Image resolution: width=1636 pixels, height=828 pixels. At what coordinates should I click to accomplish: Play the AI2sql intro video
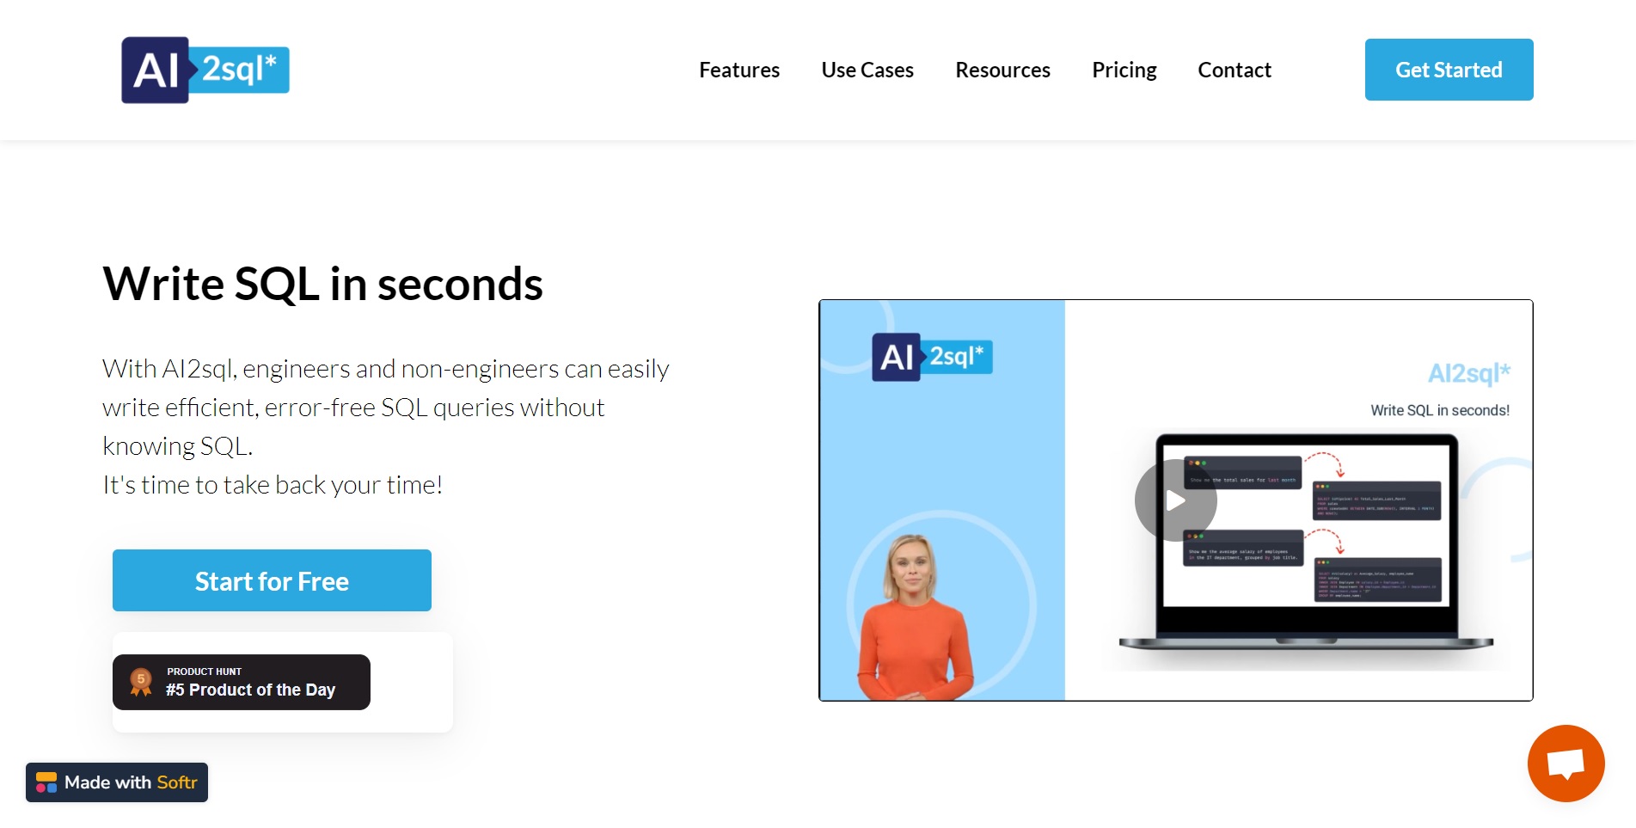click(x=1175, y=500)
